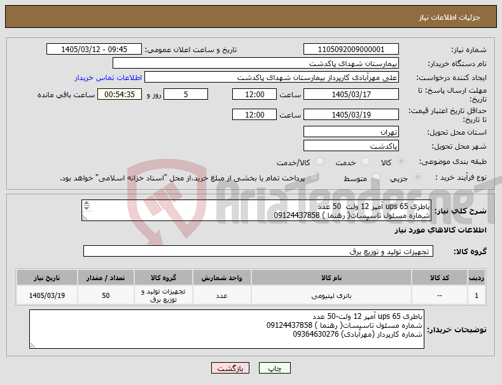The image size is (502, 385).
Task: Click the price validity date field 1405/03/19
Action: pos(351,114)
